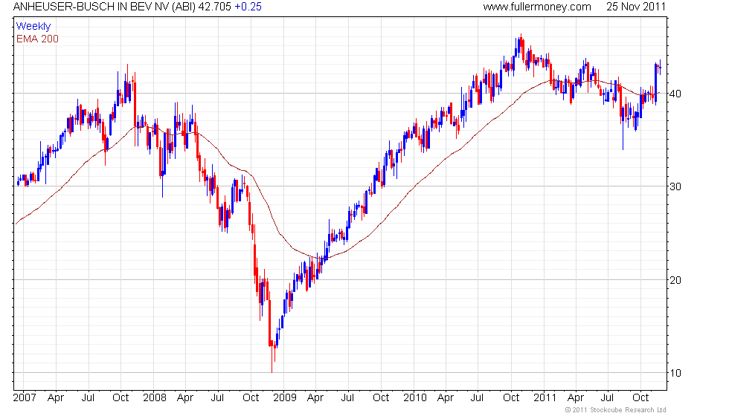Click the '30' price axis label
Image resolution: width=729 pixels, height=416 pixels.
click(675, 186)
